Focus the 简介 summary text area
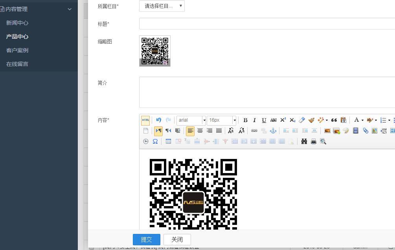395x250 pixels. pos(267,92)
